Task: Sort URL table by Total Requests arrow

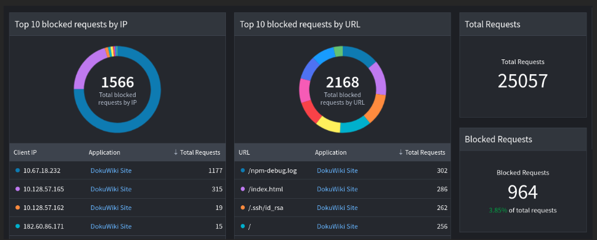Action: tap(401, 152)
